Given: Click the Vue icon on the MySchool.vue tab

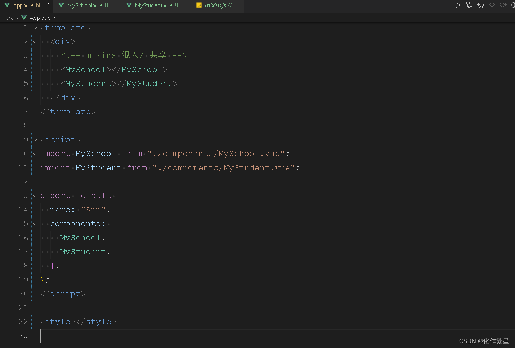Looking at the screenshot, I should (x=61, y=5).
